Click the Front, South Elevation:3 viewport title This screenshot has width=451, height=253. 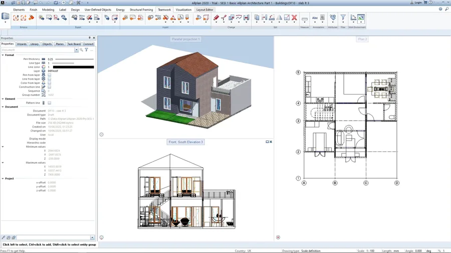point(185,142)
